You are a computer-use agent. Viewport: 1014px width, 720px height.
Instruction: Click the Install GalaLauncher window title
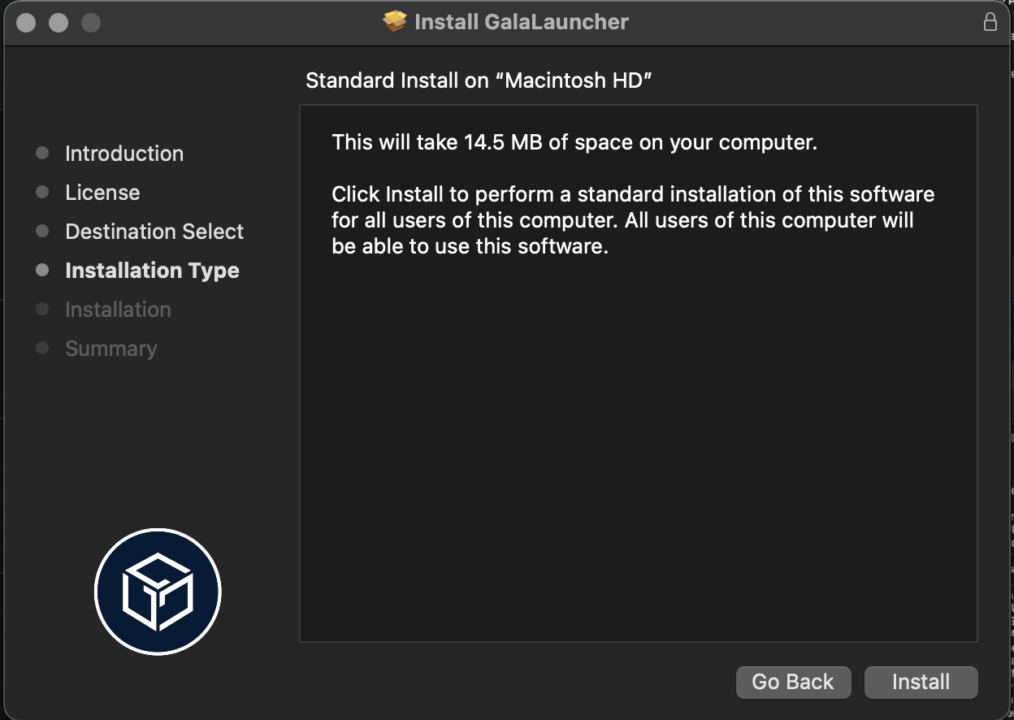[522, 22]
